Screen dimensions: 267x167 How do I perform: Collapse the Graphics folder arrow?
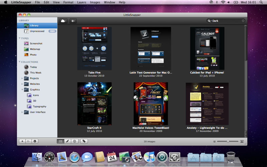point(22,90)
